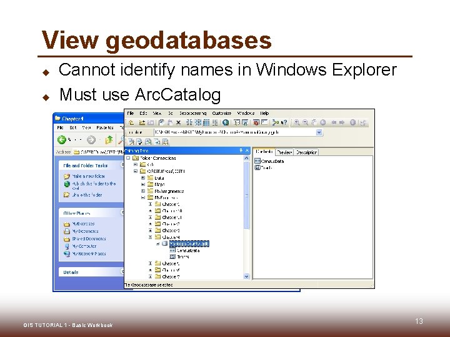Open the Windows menu in ArcCatalog
The image size is (450, 337).
click(246, 113)
